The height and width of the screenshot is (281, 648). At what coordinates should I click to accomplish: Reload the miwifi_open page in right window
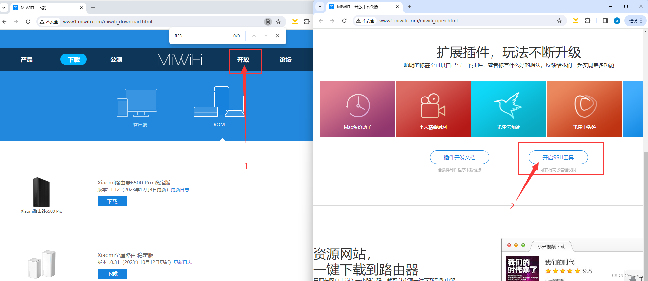point(344,21)
